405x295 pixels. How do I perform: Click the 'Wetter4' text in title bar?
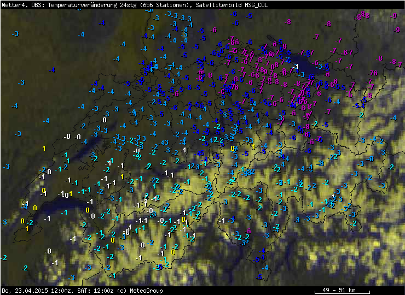pyautogui.click(x=13, y=4)
